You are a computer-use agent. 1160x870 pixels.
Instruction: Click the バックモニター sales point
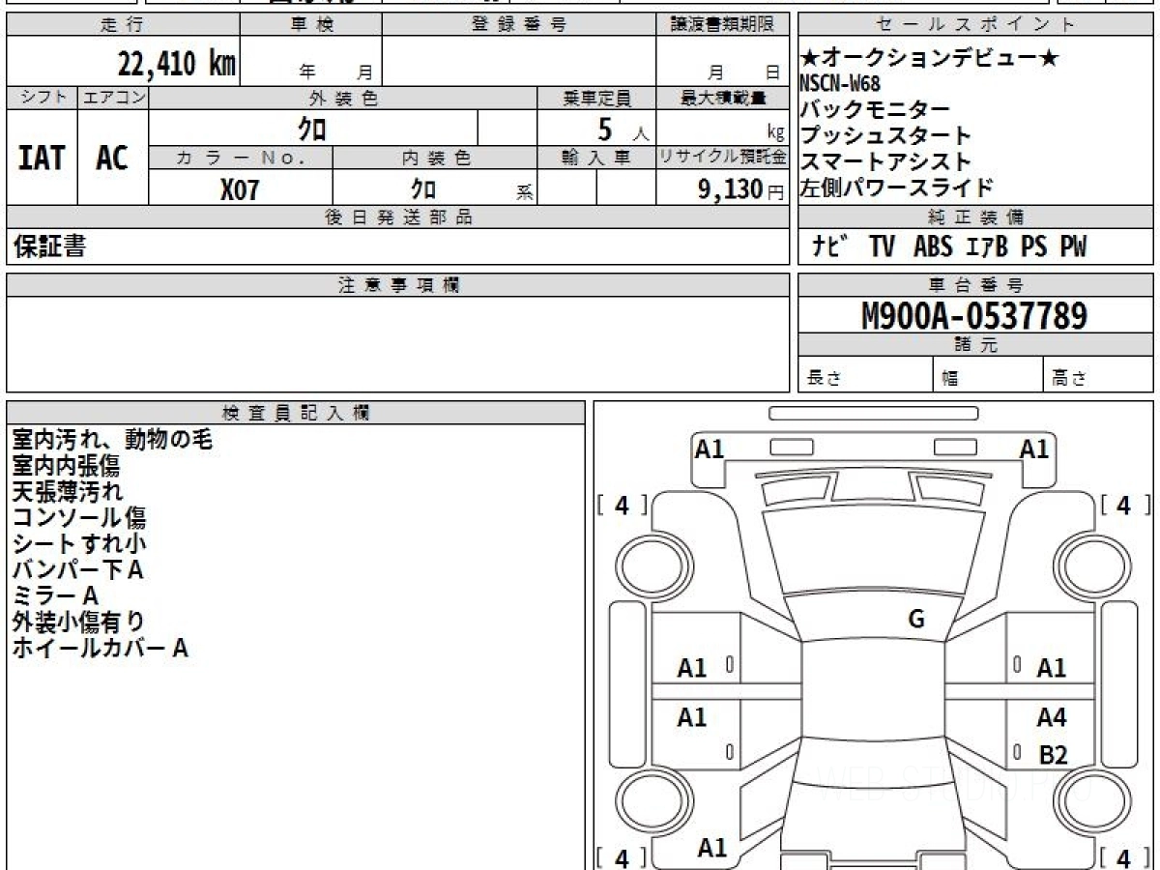[x=875, y=110]
